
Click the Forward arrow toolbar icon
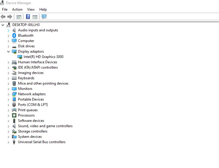click(x=10, y=17)
